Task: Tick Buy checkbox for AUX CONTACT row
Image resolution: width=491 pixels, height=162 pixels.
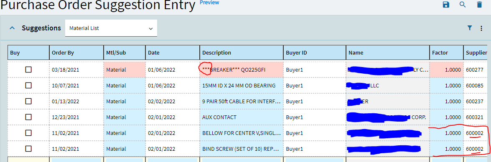Action: coord(28,117)
